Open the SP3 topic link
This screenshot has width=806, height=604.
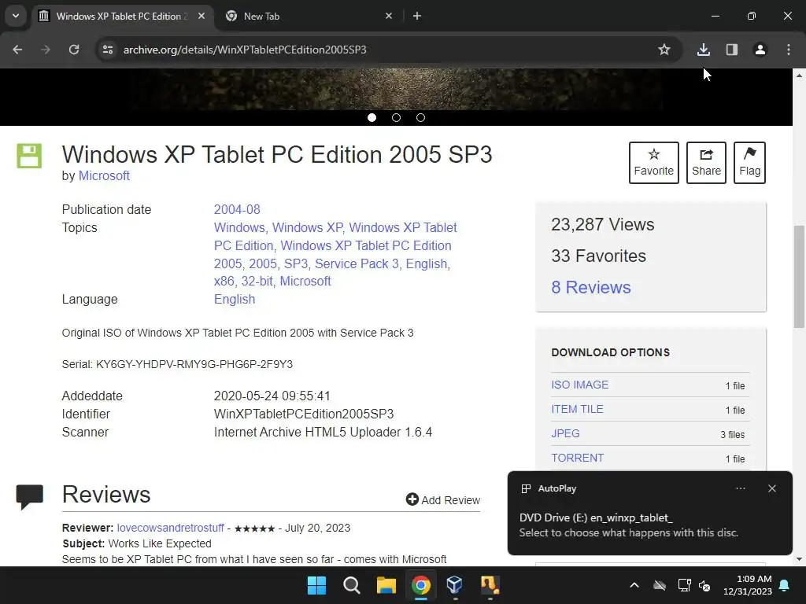[296, 263]
